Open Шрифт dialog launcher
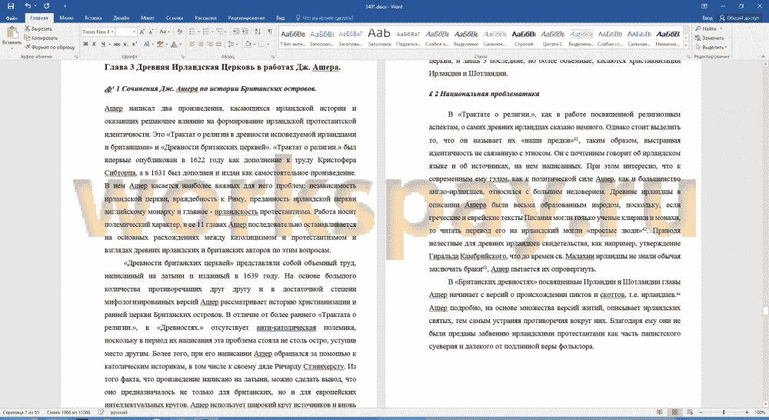This screenshot has height=420, width=769. pyautogui.click(x=183, y=57)
